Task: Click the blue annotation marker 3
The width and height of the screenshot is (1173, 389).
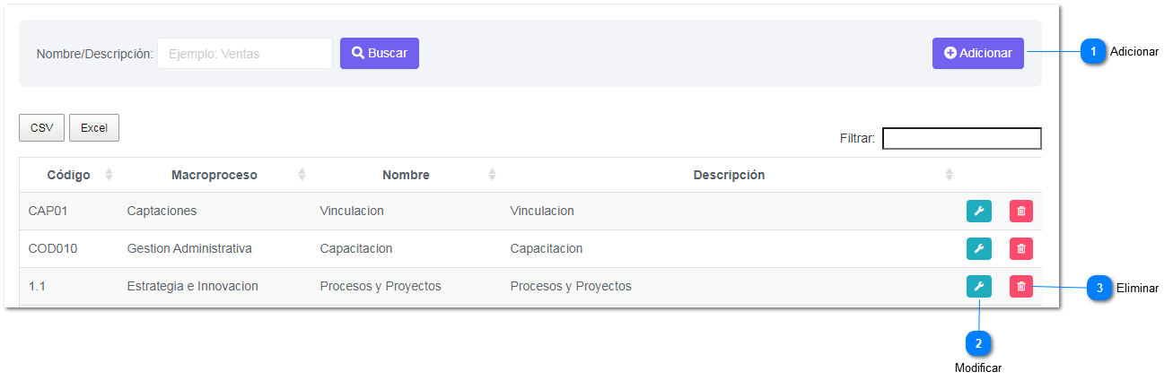Action: click(1099, 288)
